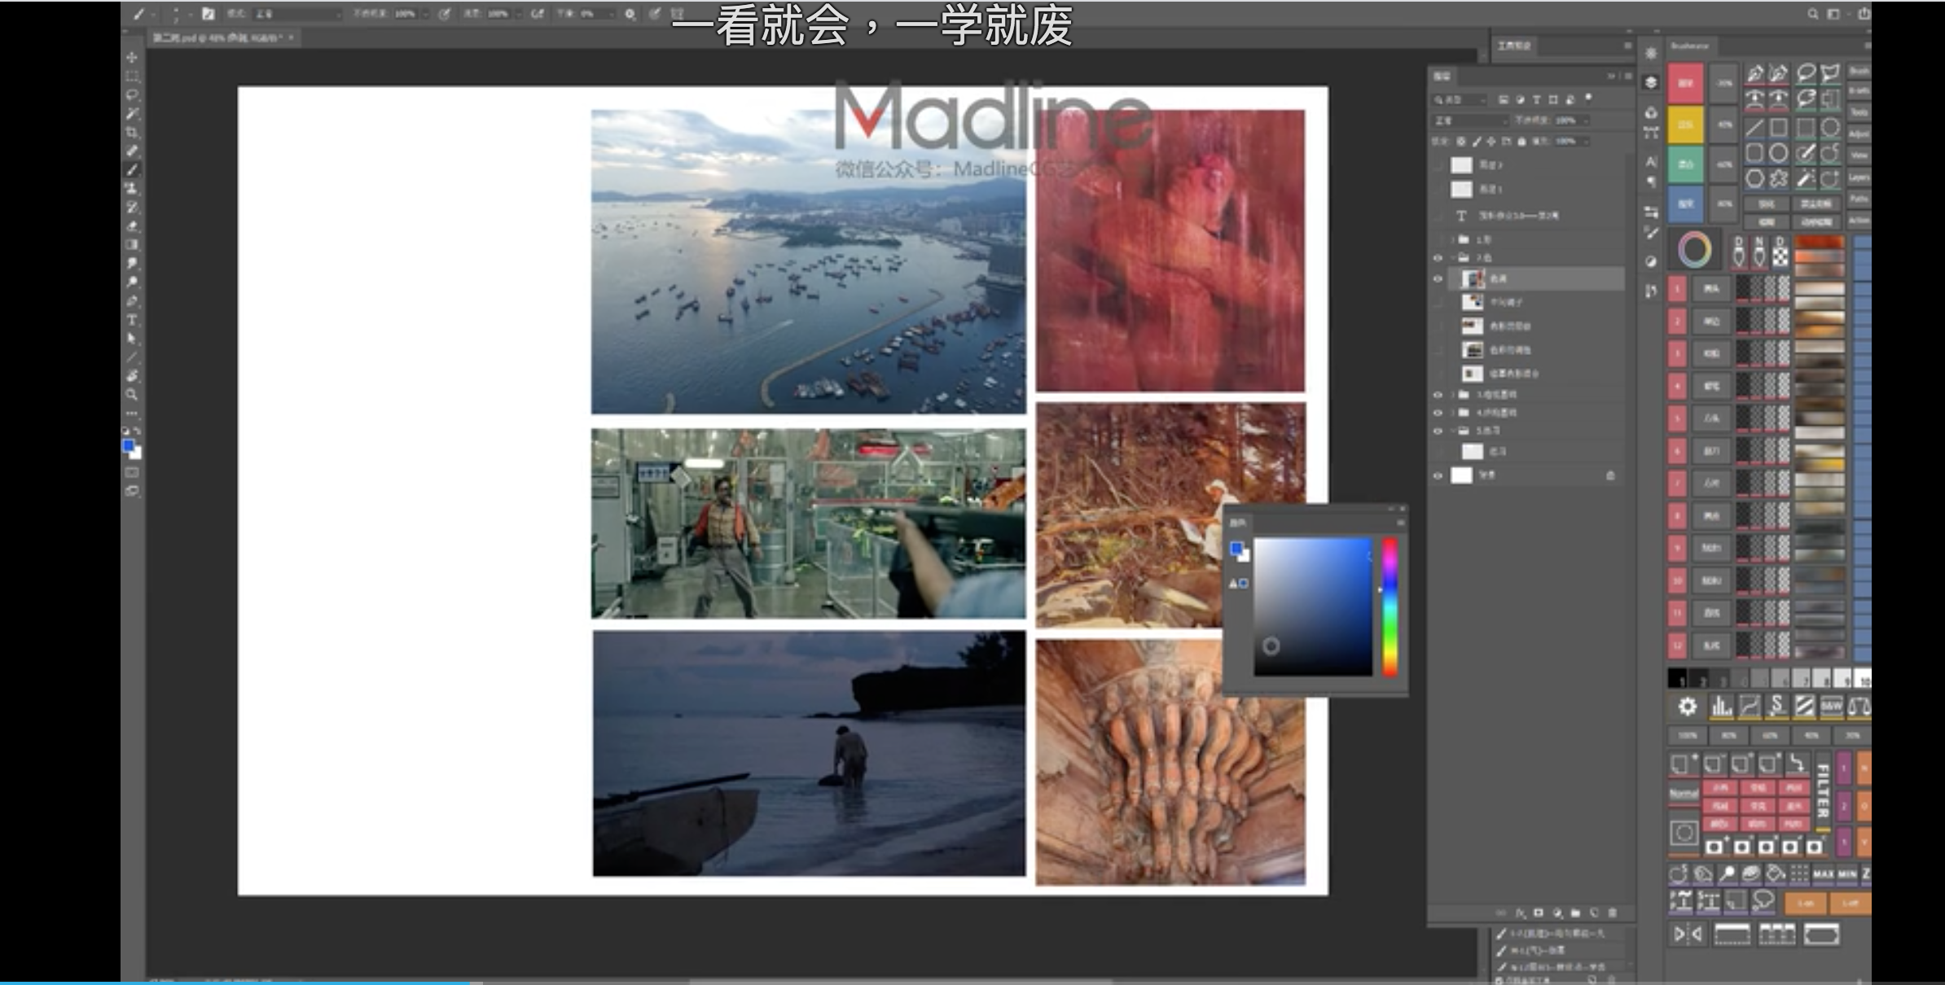The image size is (1945, 985).
Task: Click the search icon in top right
Action: coord(1813,14)
